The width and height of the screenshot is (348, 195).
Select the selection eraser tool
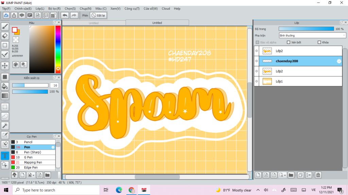[5, 144]
